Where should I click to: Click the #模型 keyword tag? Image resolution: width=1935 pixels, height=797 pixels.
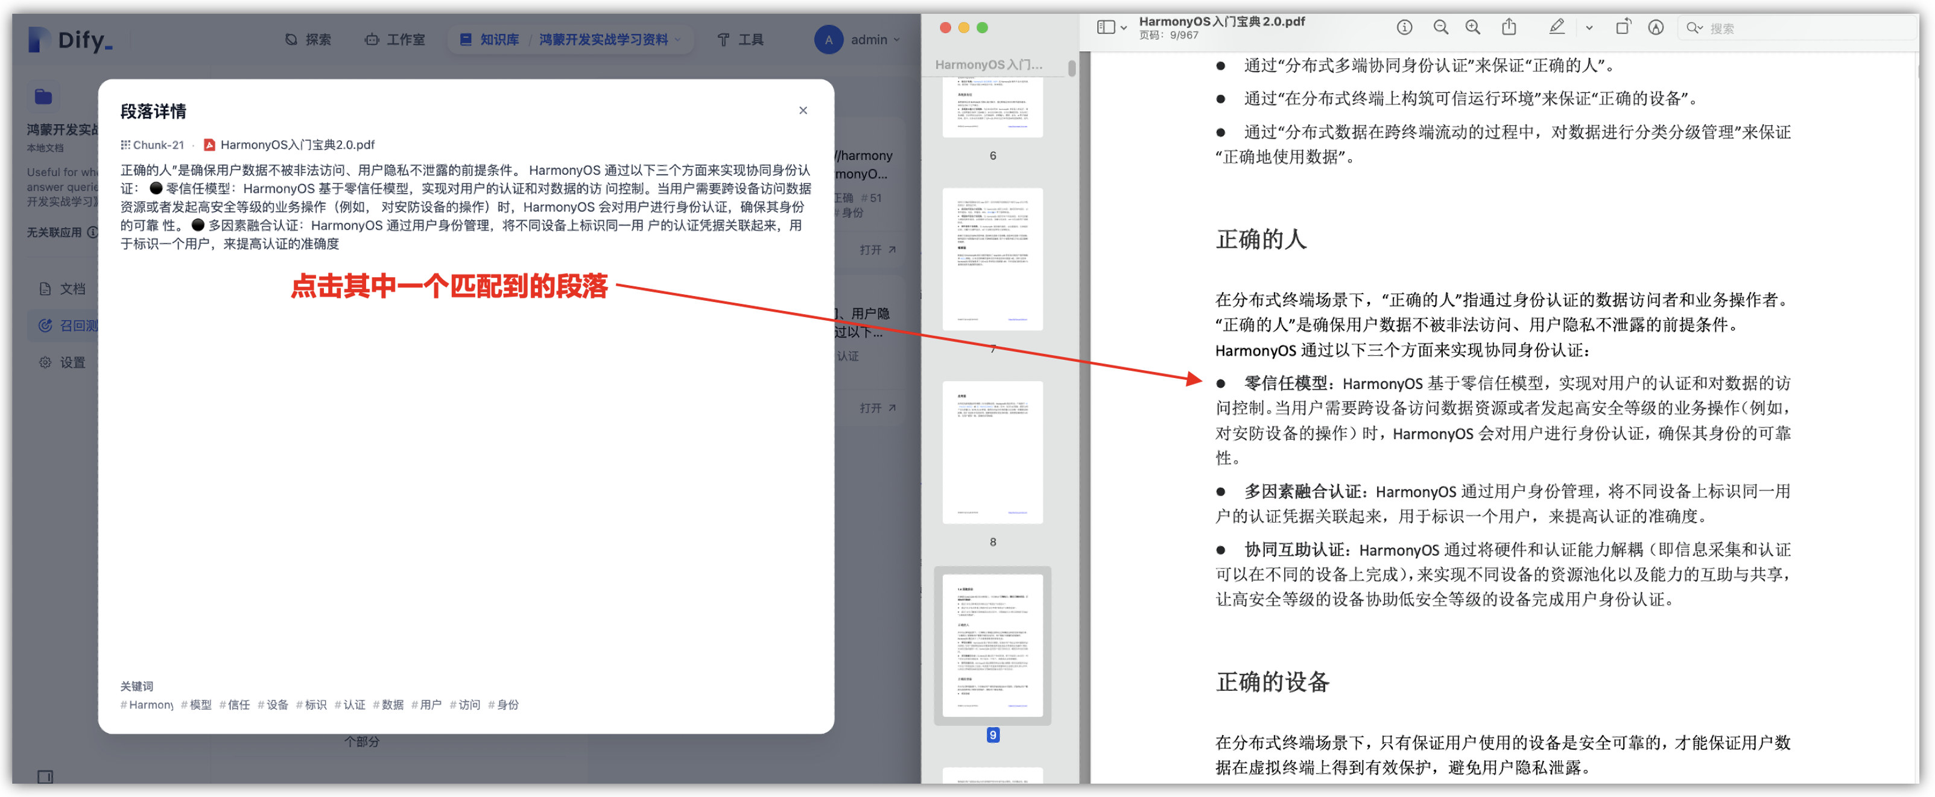click(196, 705)
